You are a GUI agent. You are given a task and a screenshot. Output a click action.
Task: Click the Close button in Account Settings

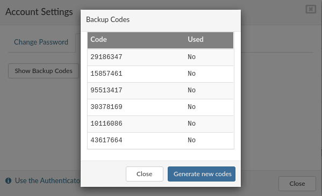click(297, 184)
